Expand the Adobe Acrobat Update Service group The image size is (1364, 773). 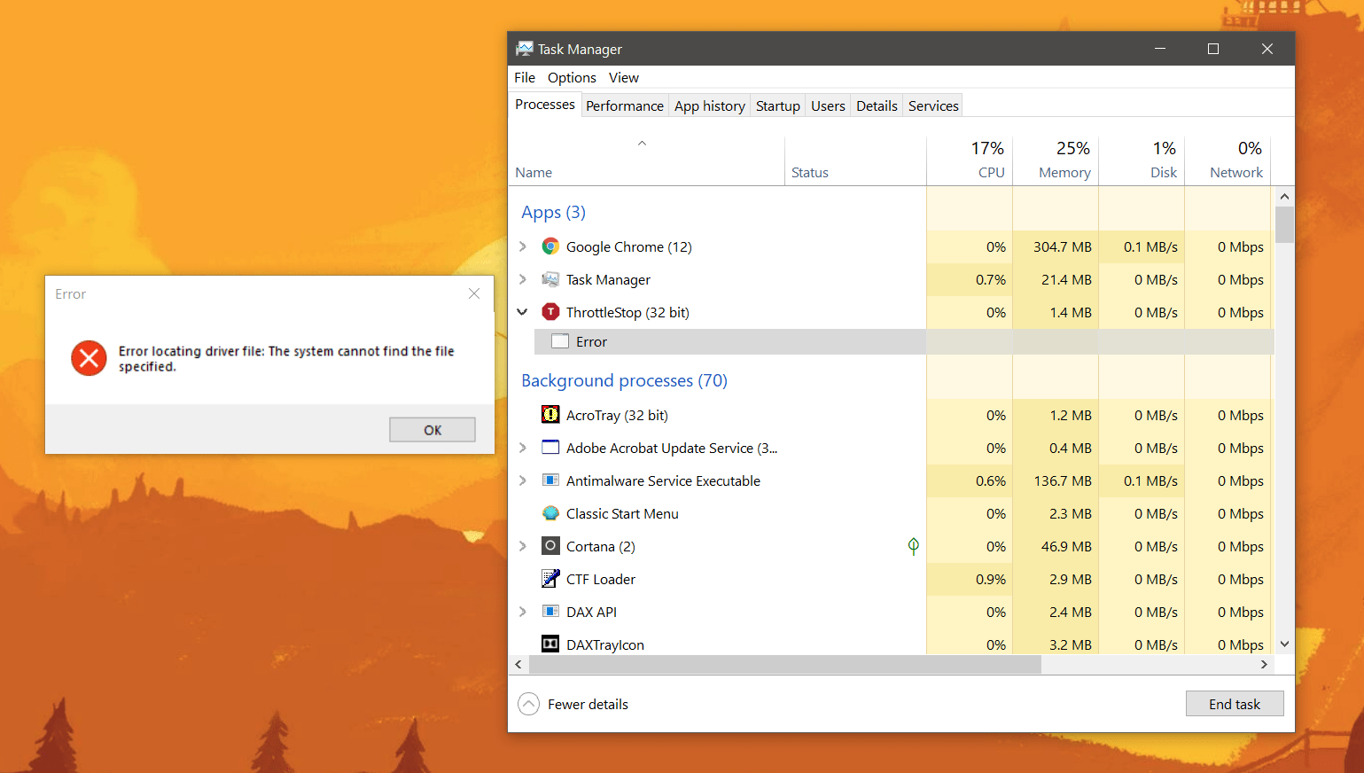(522, 448)
